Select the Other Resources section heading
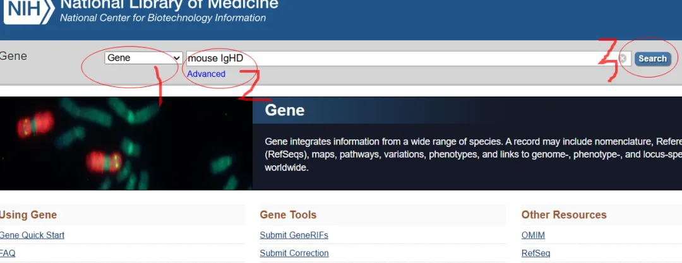This screenshot has width=682, height=263. point(564,215)
